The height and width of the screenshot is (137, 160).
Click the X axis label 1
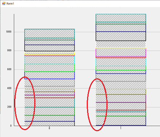121,128
